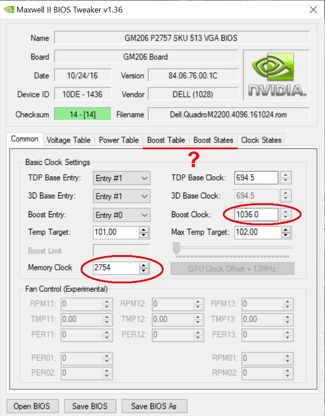Open the Power Table tab
The image size is (325, 416).
(x=119, y=140)
